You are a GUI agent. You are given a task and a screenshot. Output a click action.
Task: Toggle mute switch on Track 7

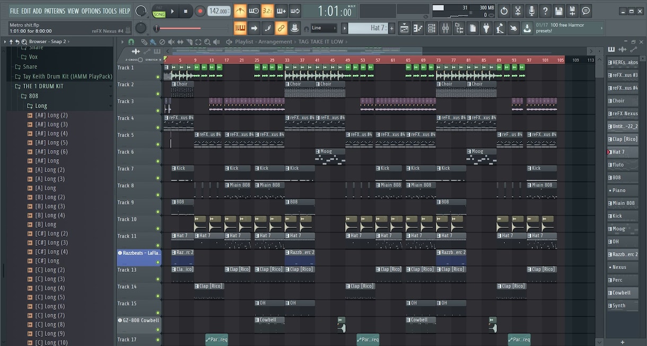pos(158,178)
